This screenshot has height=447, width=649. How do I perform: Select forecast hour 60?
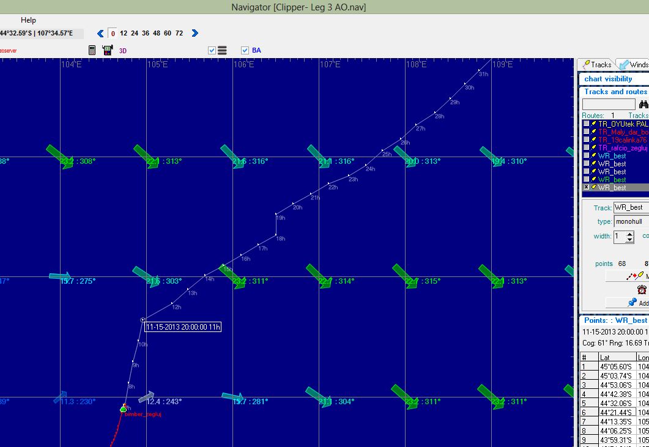coord(167,33)
